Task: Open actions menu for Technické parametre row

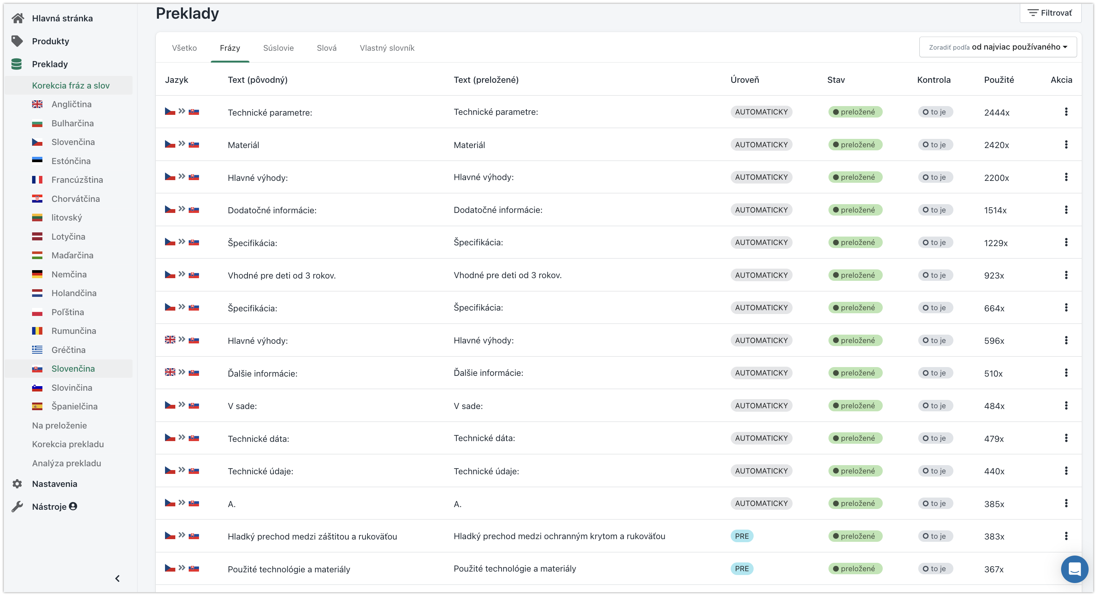Action: (1066, 111)
